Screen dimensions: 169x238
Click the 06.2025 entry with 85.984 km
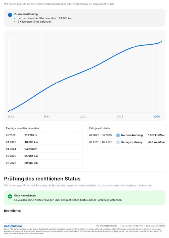pyautogui.click(x=43, y=156)
